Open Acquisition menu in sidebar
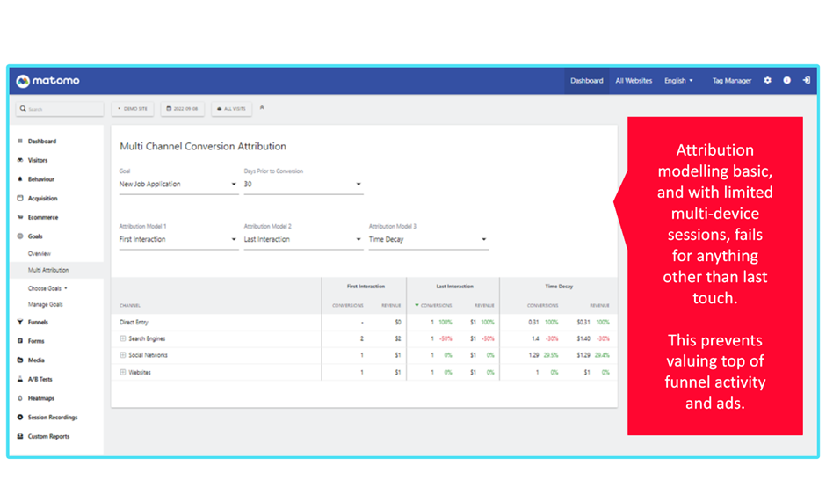This screenshot has width=826, height=480. 43,198
